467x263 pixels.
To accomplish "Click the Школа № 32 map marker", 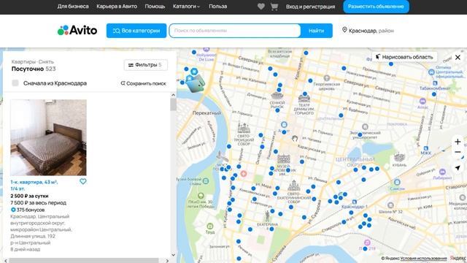I will (390, 205).
